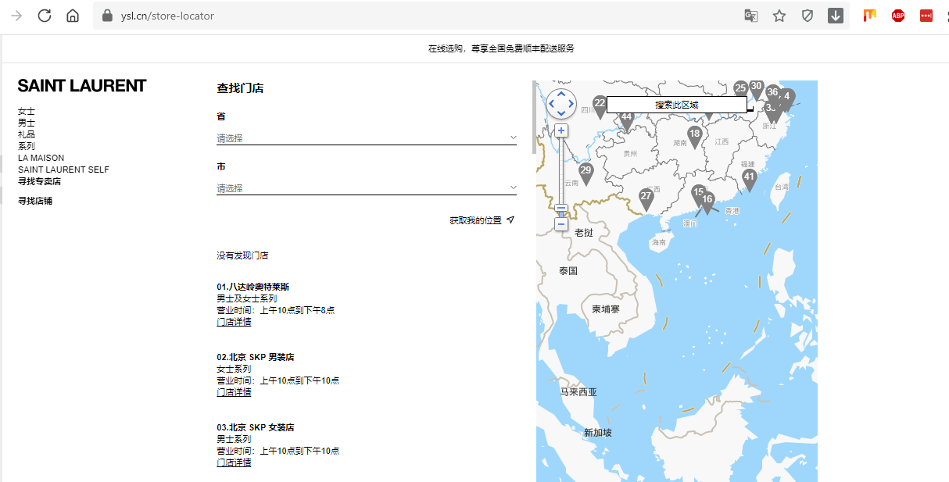The image size is (949, 482).
Task: Open the orange paint-drip extension icon
Action: click(x=870, y=16)
